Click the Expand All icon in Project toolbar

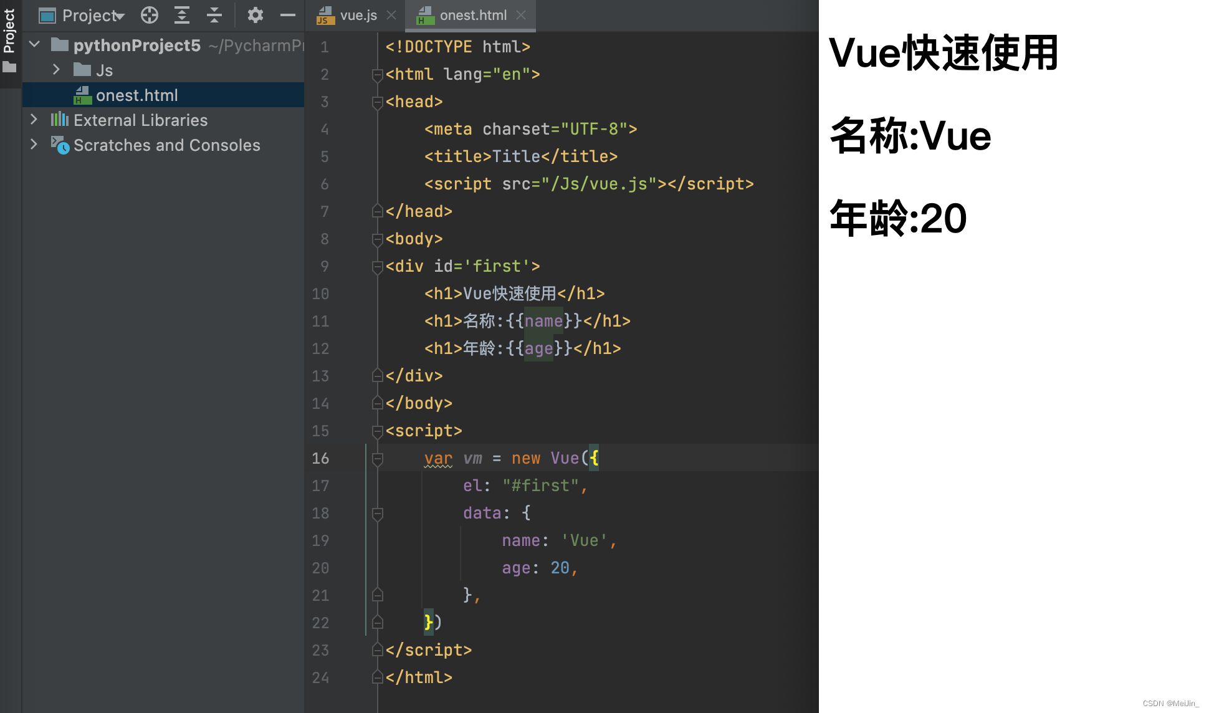click(x=182, y=15)
